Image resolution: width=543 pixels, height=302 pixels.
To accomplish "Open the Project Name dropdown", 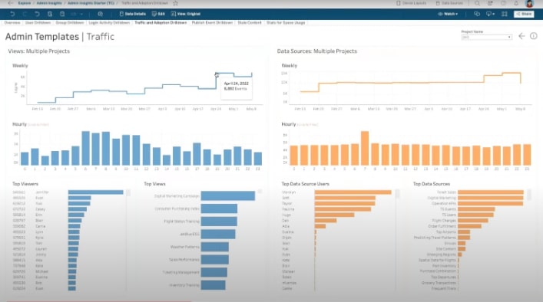I will pos(487,37).
